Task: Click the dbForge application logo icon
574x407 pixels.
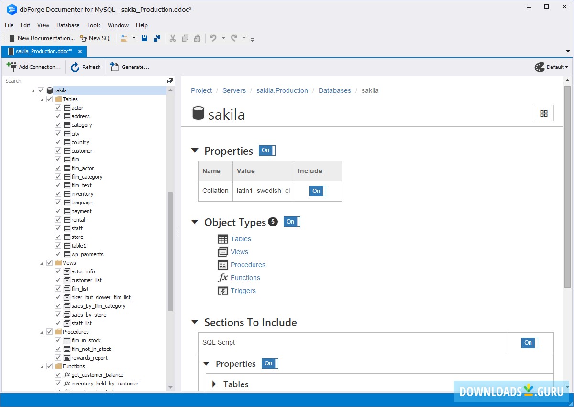Action: [x=12, y=9]
